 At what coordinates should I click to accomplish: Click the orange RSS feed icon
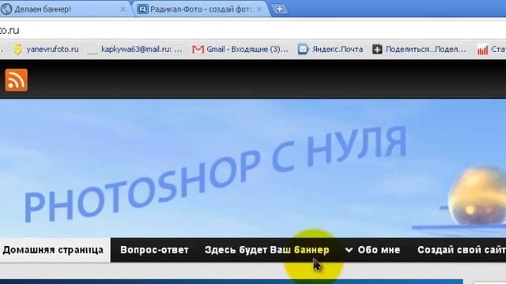pos(16,80)
